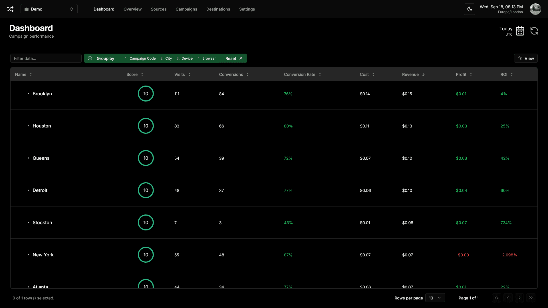
Task: Open the Demo workspace selector
Action: pyautogui.click(x=49, y=9)
